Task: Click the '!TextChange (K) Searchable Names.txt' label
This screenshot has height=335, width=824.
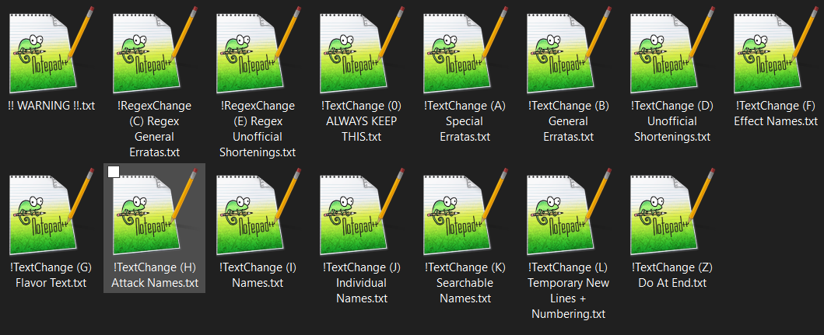Action: [465, 283]
